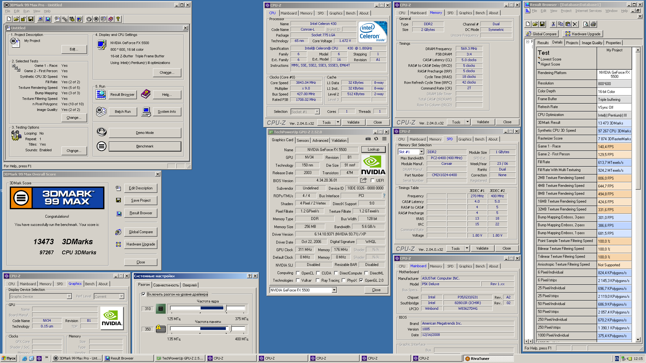Collapse tree node in Result Browser
The width and height of the screenshot is (646, 363).
point(527,42)
